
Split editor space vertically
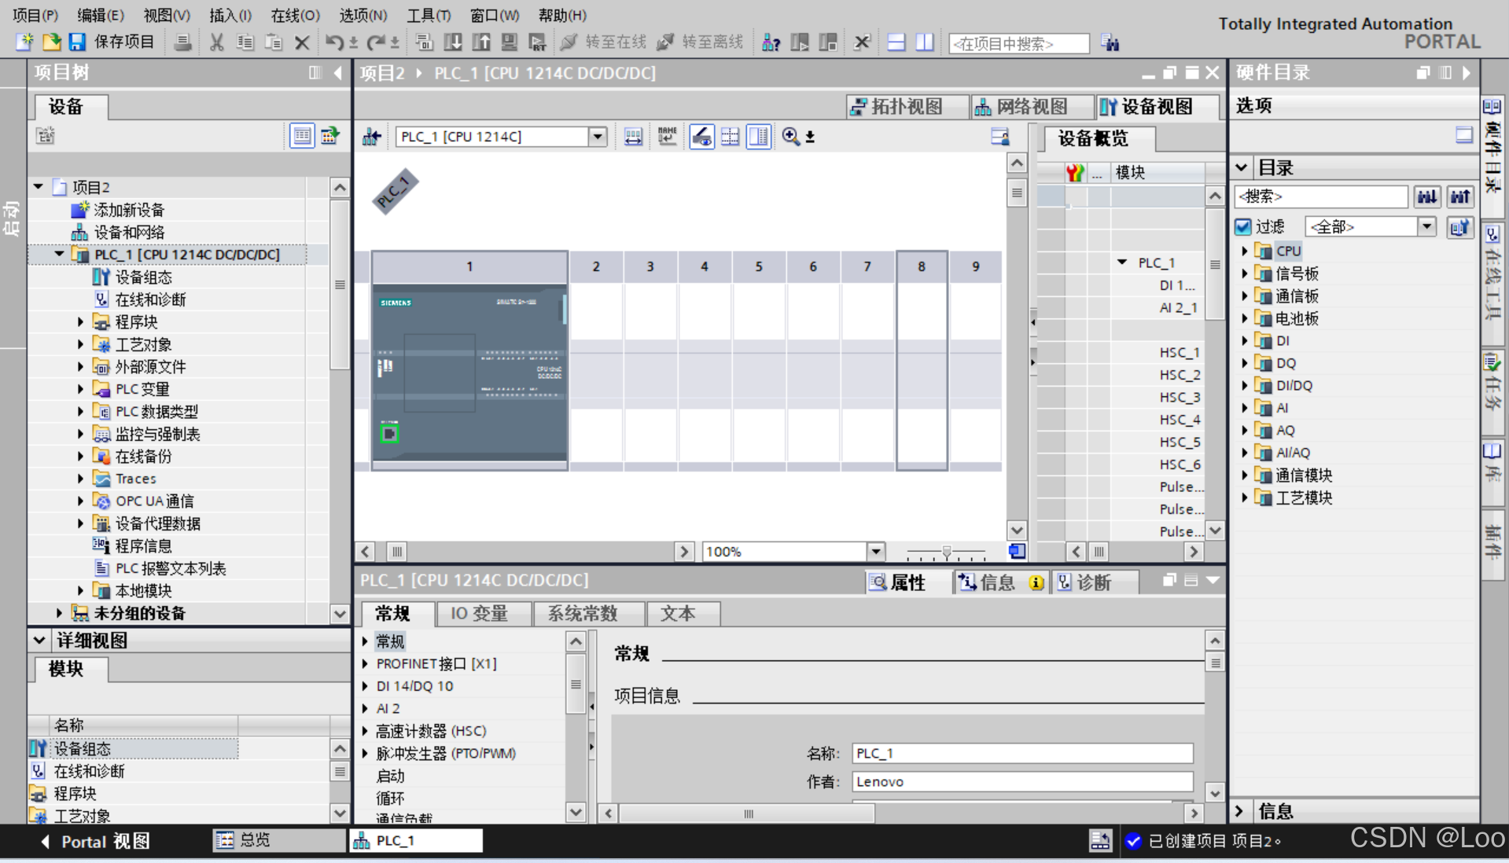tap(925, 42)
